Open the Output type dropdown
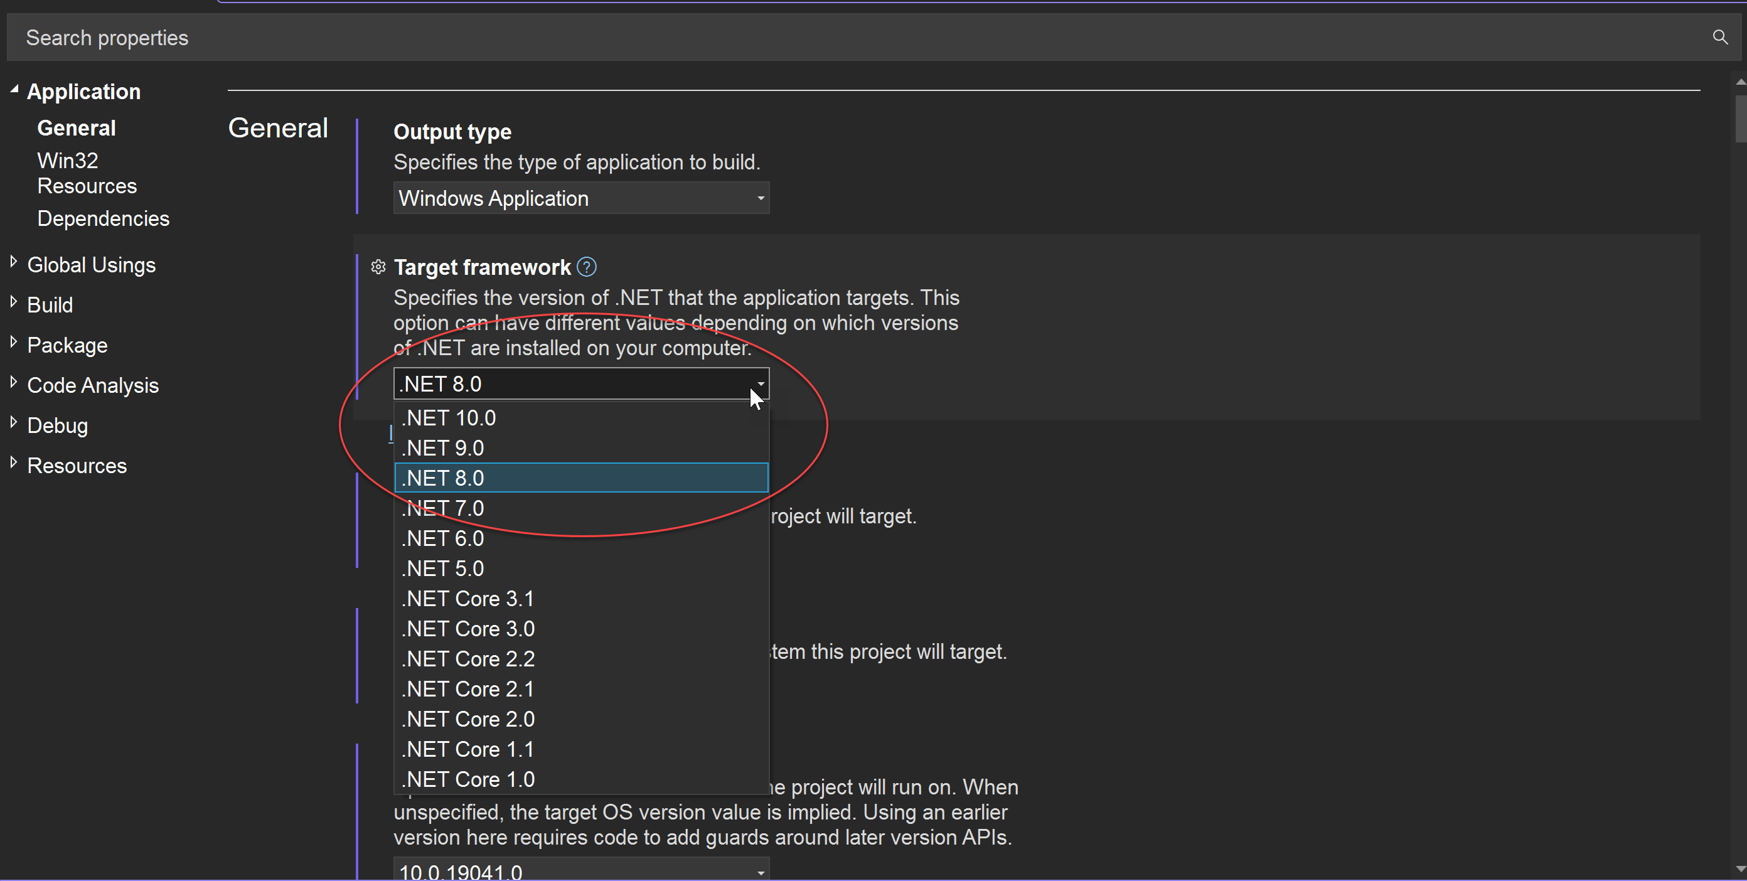The image size is (1747, 881). click(580, 198)
